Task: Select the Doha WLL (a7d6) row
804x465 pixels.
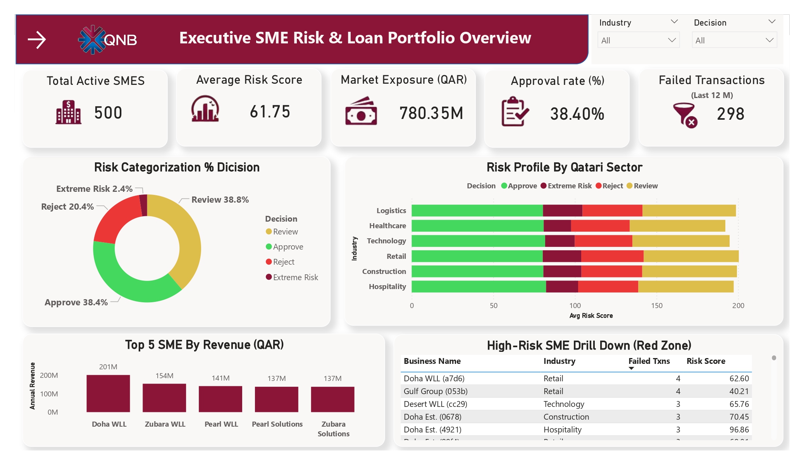Action: coord(576,378)
